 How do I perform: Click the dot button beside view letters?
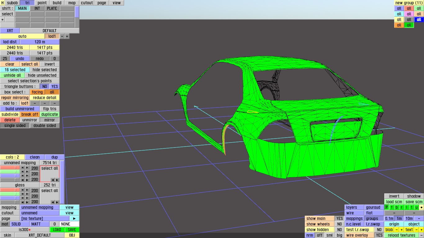422,207
